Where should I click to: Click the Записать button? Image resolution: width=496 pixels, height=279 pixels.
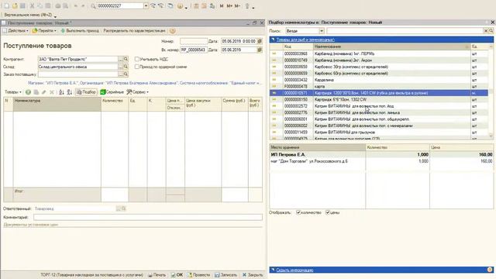pyautogui.click(x=226, y=275)
